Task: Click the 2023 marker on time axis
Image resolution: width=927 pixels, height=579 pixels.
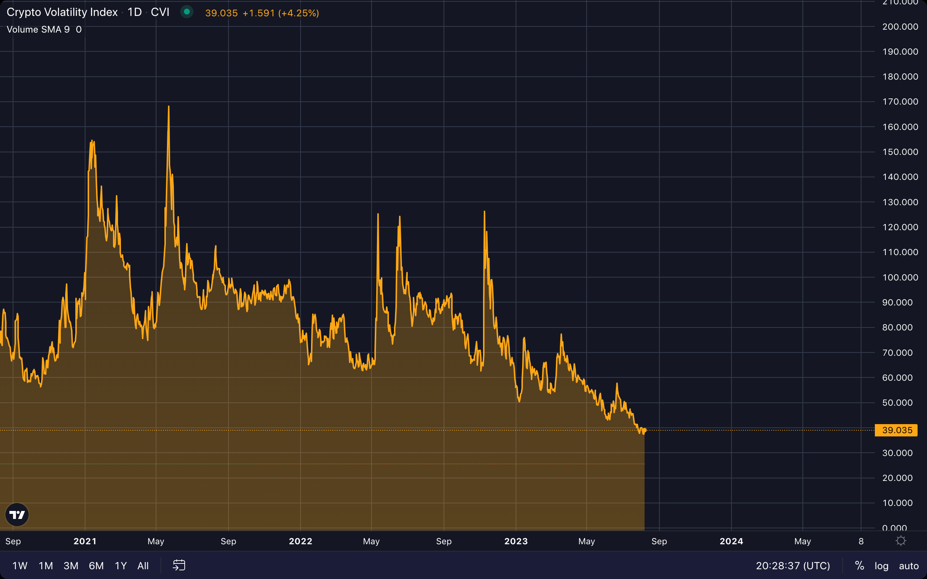Action: click(x=516, y=541)
